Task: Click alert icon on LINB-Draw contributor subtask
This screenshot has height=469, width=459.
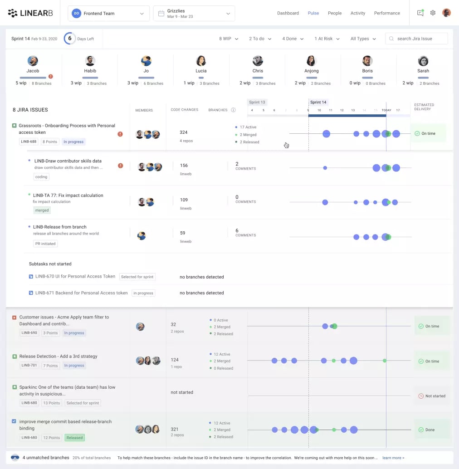Action: (x=121, y=166)
